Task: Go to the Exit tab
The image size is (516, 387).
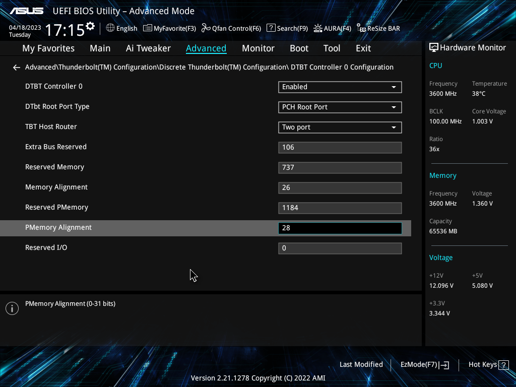Action: [x=363, y=48]
